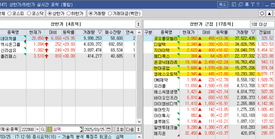Click the black up-triangle toolbar button

click(x=269, y=13)
